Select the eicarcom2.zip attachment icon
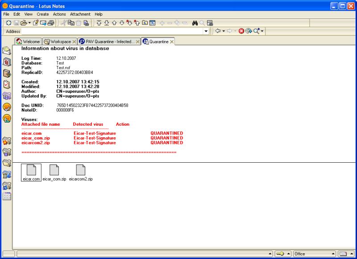Image resolution: width=357 pixels, height=259 pixels. pyautogui.click(x=81, y=173)
